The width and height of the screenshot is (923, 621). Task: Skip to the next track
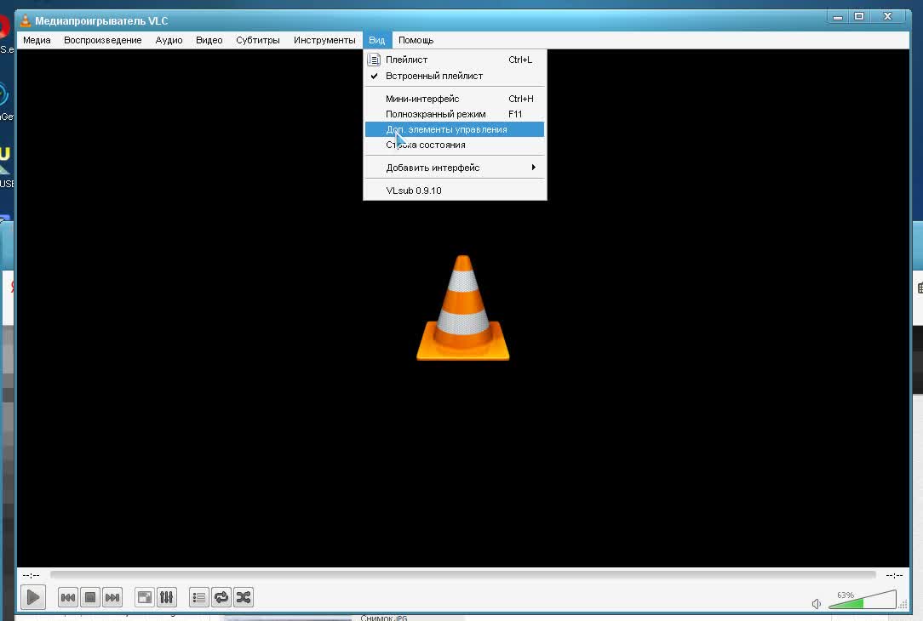[x=112, y=597]
